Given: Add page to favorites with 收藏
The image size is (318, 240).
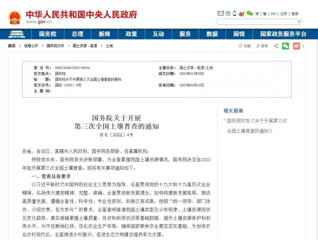Looking at the screenshot, I should coord(245,46).
